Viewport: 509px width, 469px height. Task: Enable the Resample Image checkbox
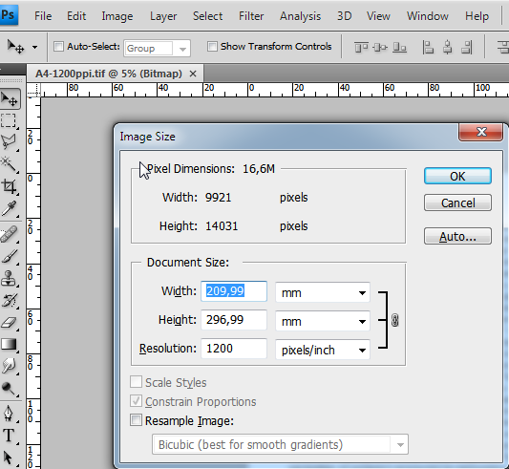pos(136,420)
